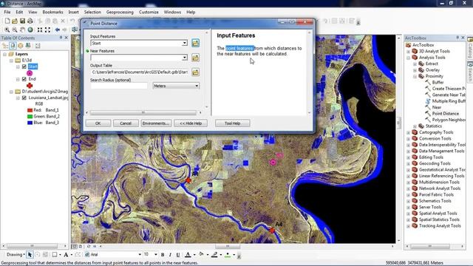Open the Windows menu
Viewport: 473px width, 266px height.
click(172, 12)
